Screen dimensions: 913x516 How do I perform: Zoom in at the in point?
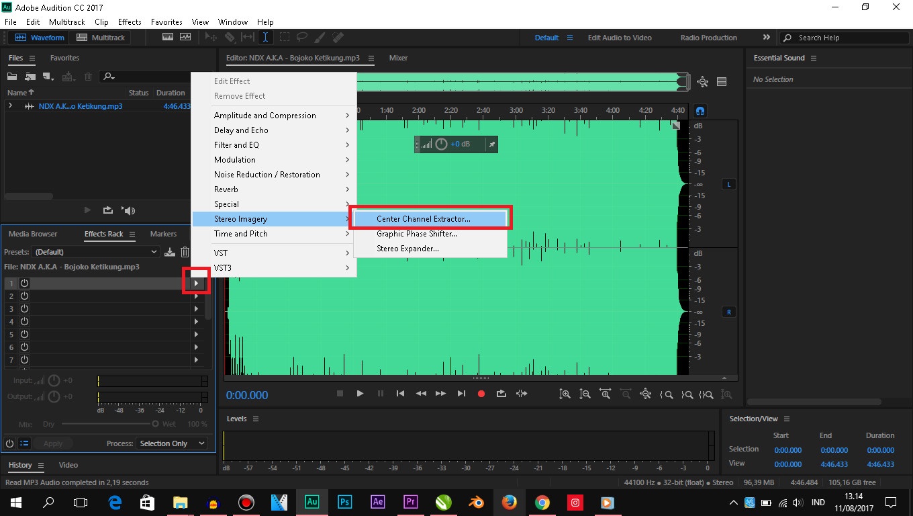point(666,394)
